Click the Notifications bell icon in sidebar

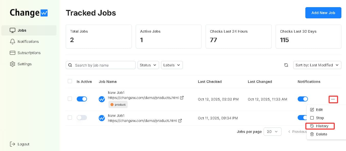point(12,42)
